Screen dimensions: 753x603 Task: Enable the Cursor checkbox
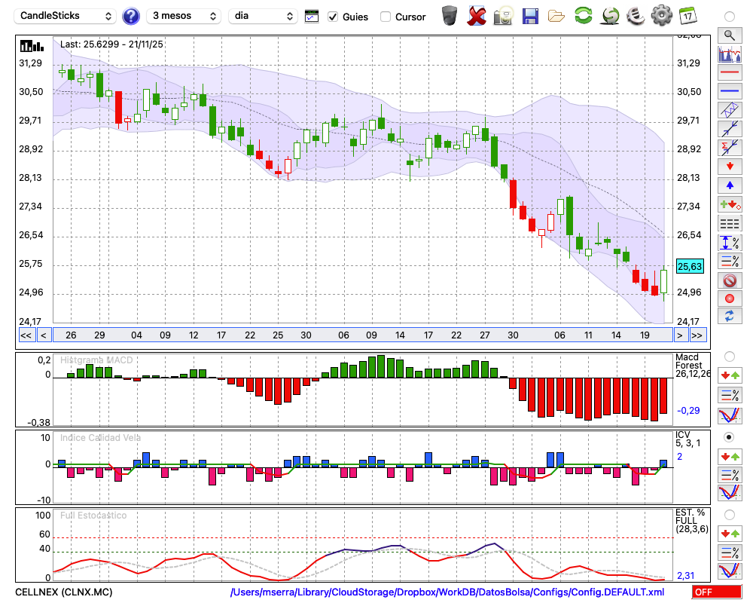tap(385, 17)
